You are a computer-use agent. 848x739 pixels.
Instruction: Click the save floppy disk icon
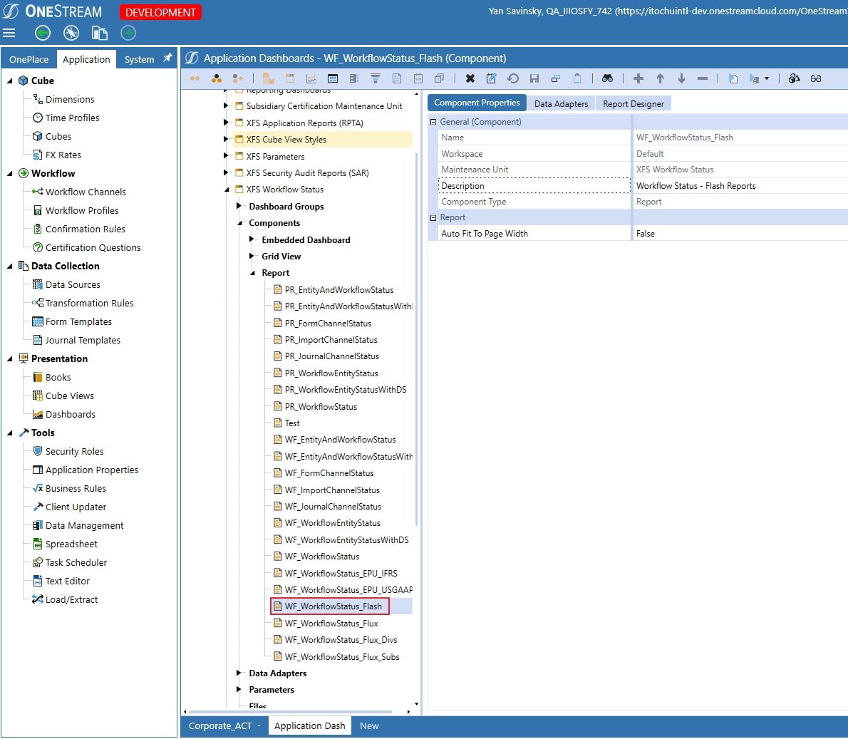pyautogui.click(x=534, y=78)
